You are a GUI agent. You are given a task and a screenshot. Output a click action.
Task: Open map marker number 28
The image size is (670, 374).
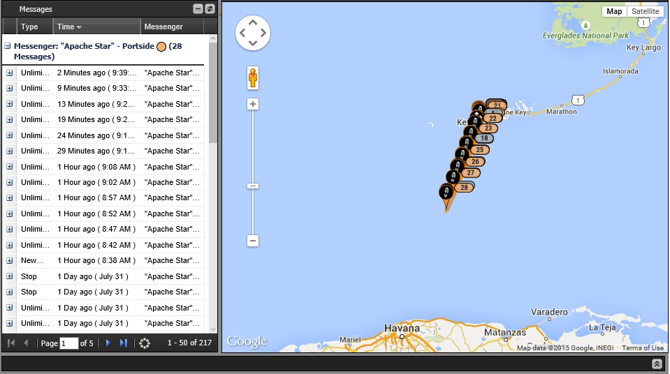(464, 188)
